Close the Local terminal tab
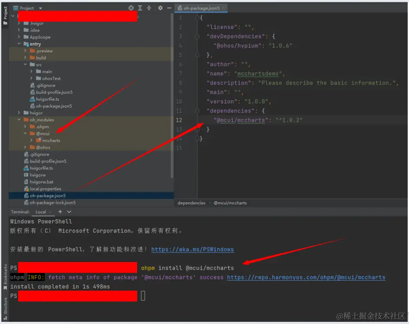Viewport: 409px width, 324px height. [x=50, y=212]
